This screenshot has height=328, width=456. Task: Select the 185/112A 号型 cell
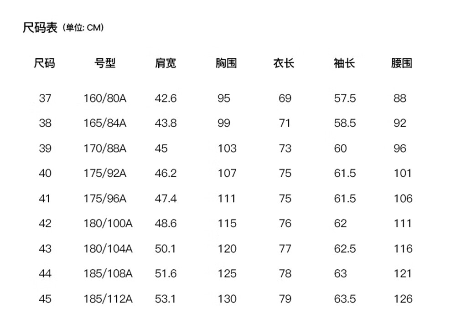pos(108,299)
